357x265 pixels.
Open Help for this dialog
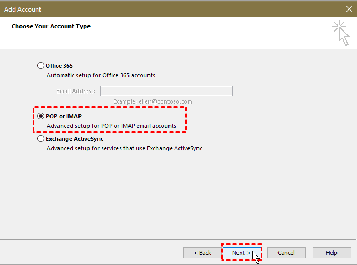point(332,253)
